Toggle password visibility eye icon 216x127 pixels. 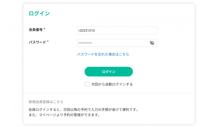click(152, 43)
